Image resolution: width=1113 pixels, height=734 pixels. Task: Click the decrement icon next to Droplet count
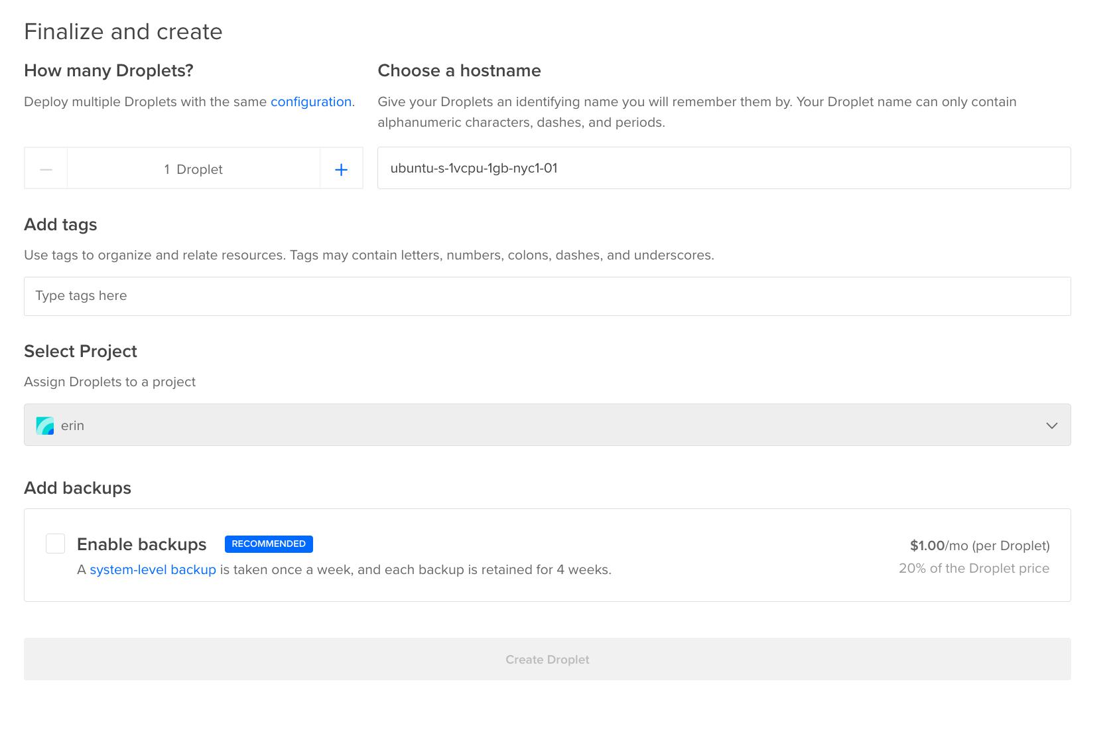(x=46, y=169)
